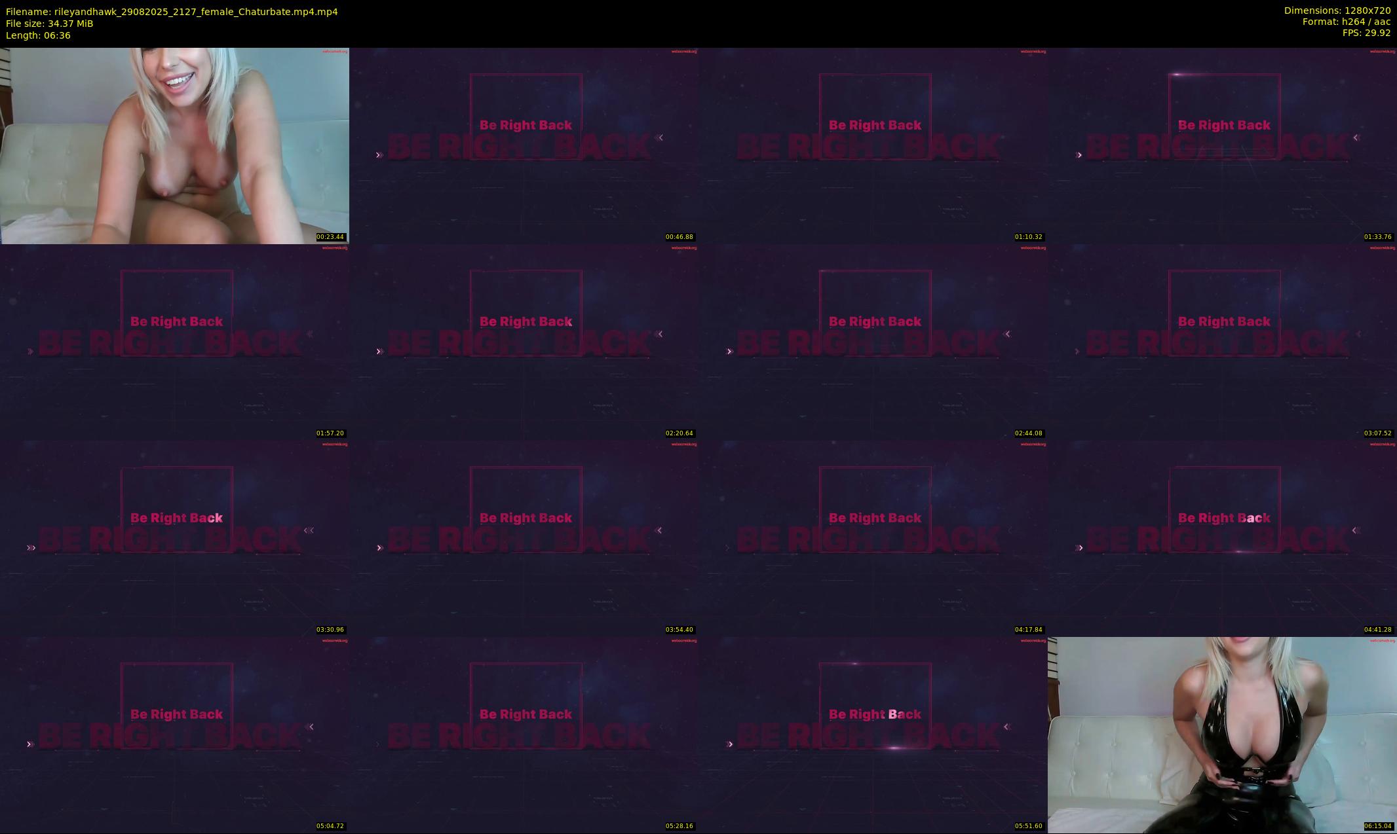Open the thumbnail at 03:07.52

(x=1222, y=342)
